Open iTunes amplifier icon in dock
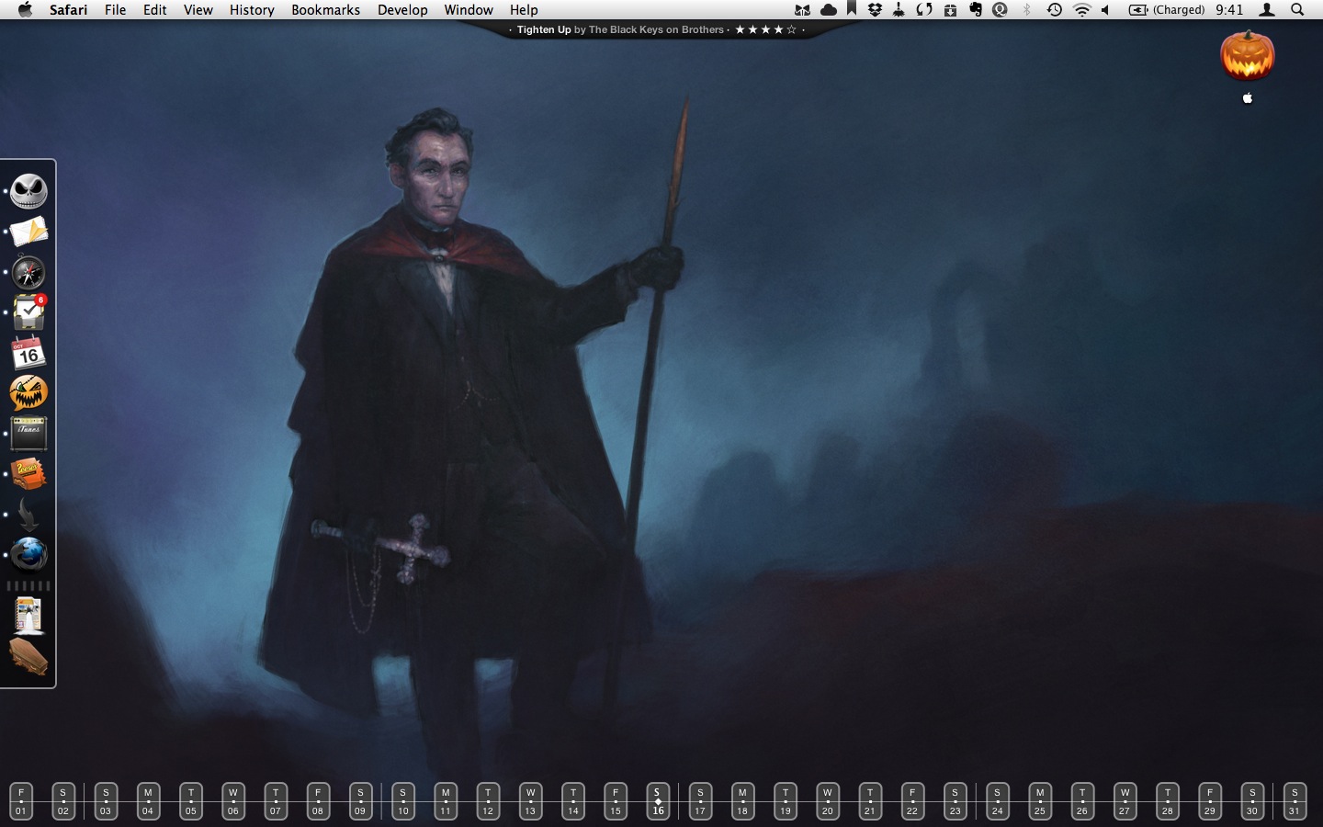The width and height of the screenshot is (1323, 827). pos(28,433)
